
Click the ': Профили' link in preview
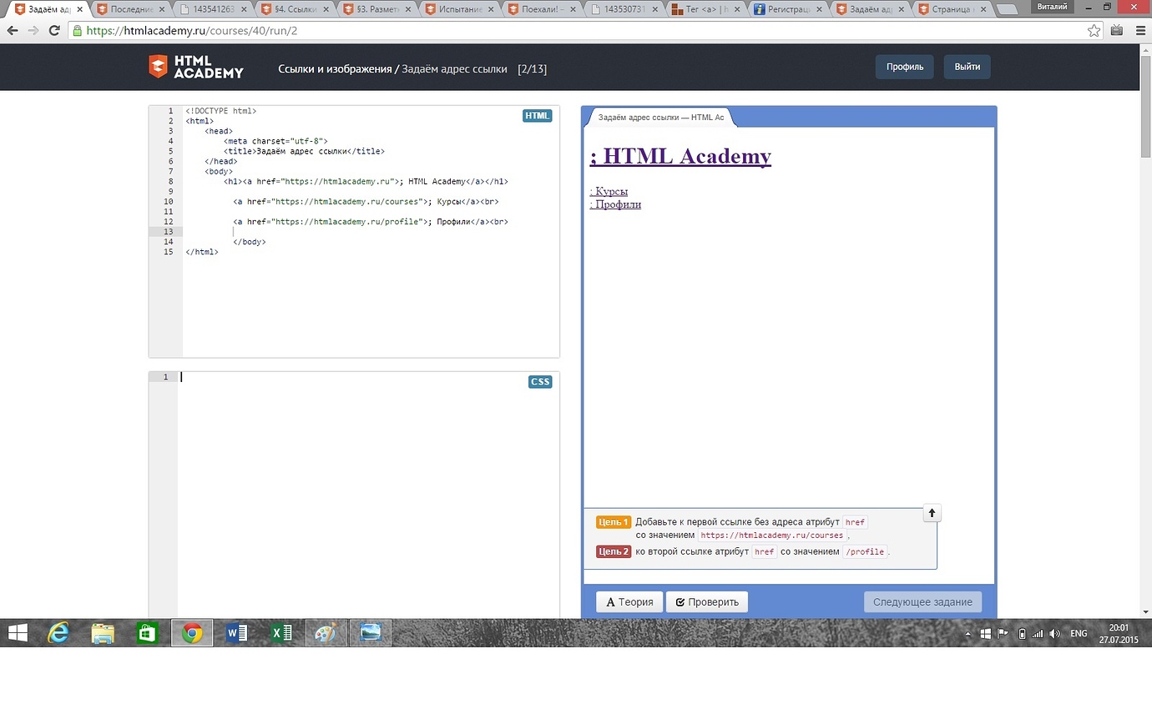(615, 204)
